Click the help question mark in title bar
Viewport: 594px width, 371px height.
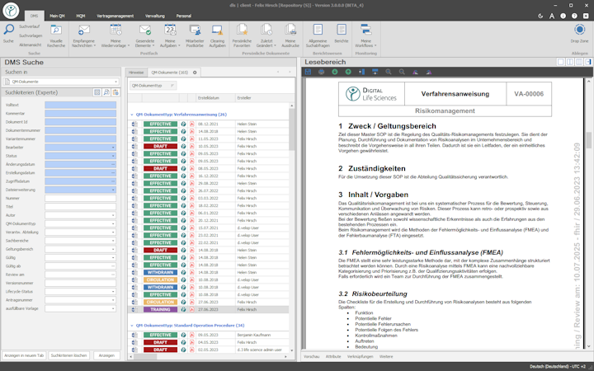[x=574, y=16]
